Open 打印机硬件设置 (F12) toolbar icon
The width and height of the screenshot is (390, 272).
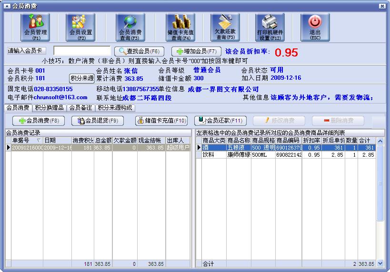coord(270,27)
